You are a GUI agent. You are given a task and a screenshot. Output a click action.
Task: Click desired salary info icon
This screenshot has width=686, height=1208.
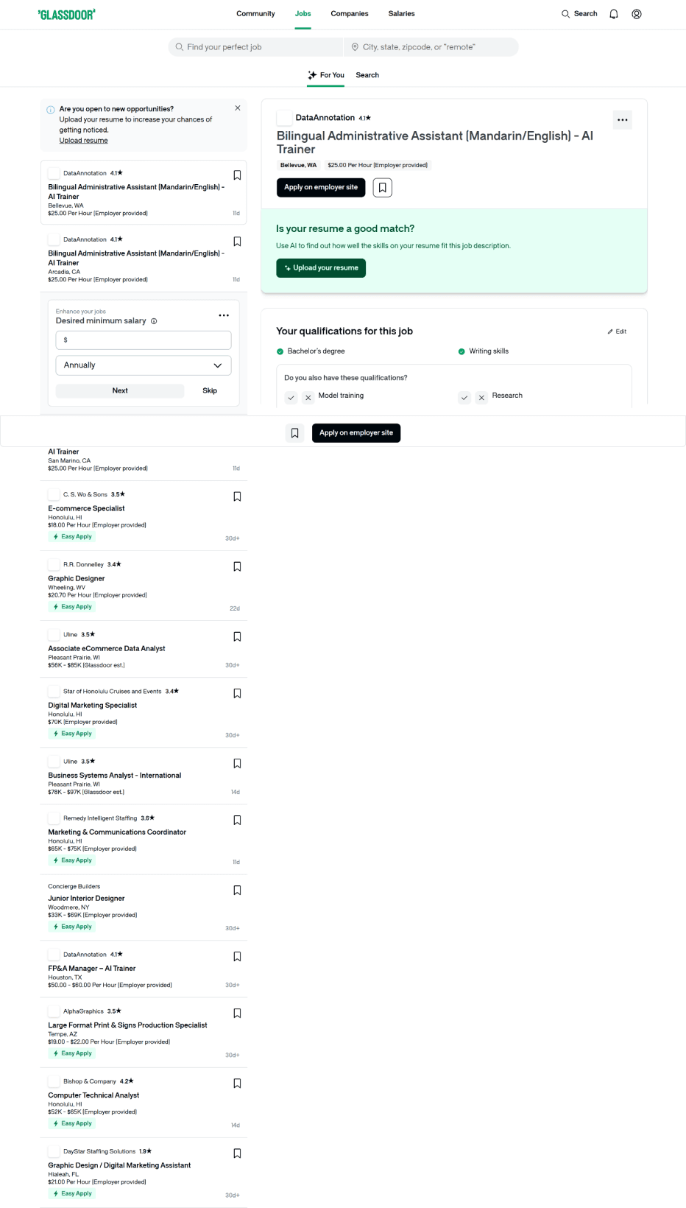pyautogui.click(x=154, y=321)
